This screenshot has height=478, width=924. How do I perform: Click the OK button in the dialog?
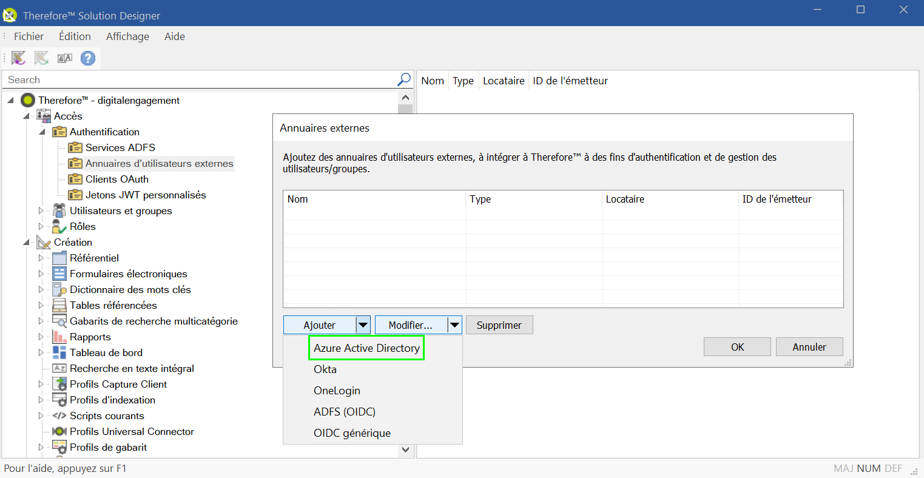[x=737, y=346]
